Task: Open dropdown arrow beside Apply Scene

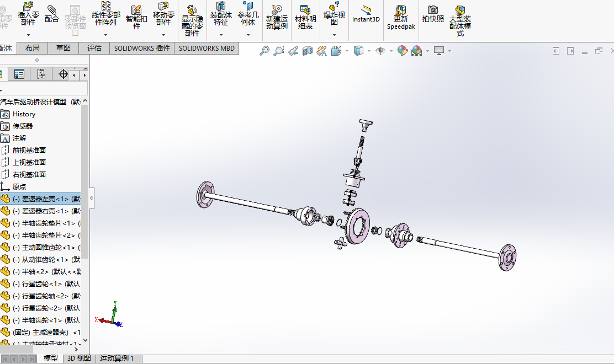Action: click(x=427, y=51)
